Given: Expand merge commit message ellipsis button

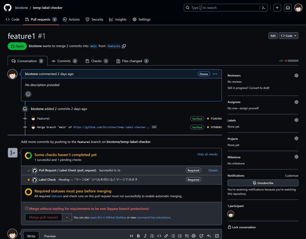Looking at the screenshot, I should tap(154, 127).
